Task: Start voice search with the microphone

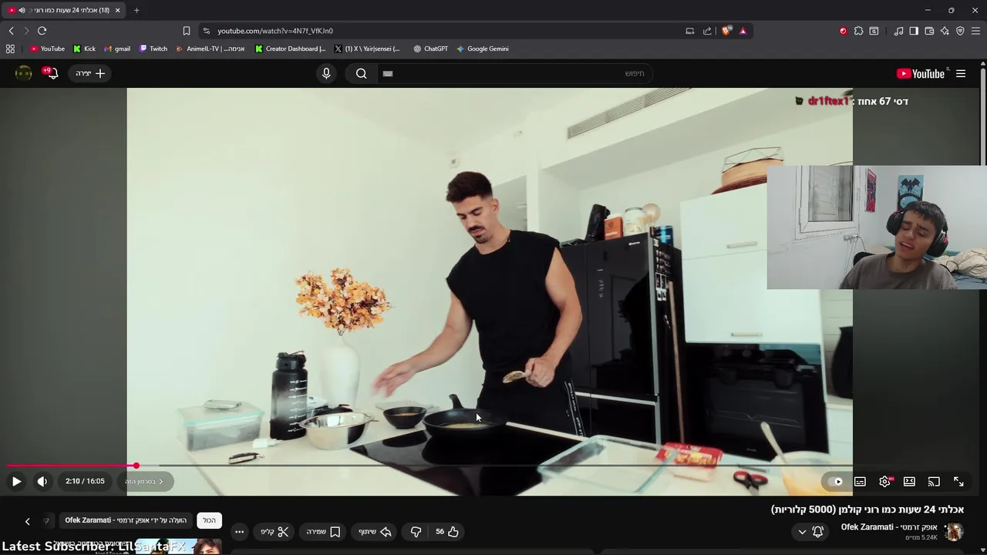Action: (x=326, y=73)
